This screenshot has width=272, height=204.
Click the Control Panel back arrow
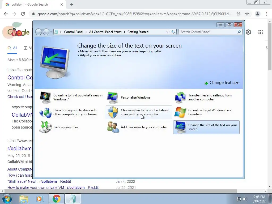39,32
